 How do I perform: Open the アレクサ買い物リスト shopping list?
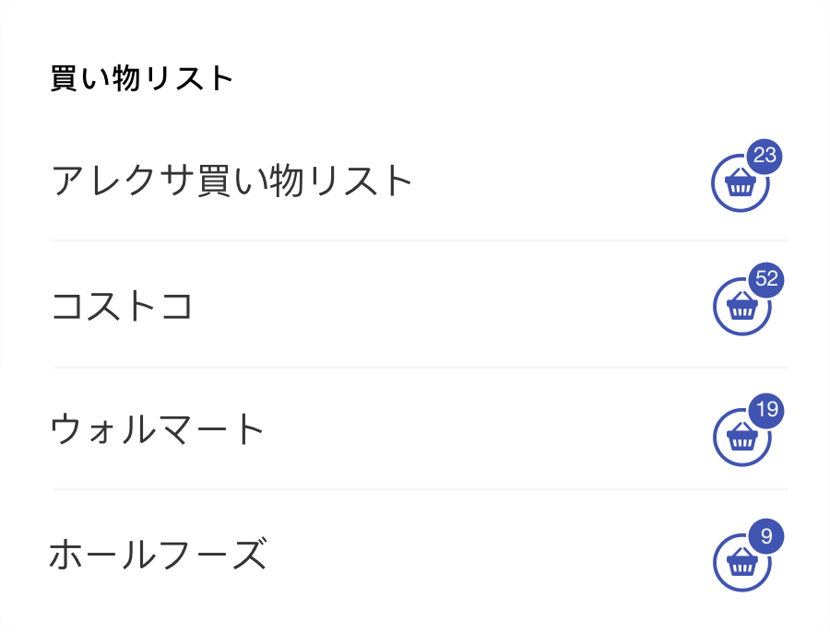[231, 178]
